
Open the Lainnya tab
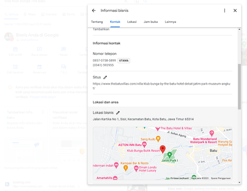point(170,22)
